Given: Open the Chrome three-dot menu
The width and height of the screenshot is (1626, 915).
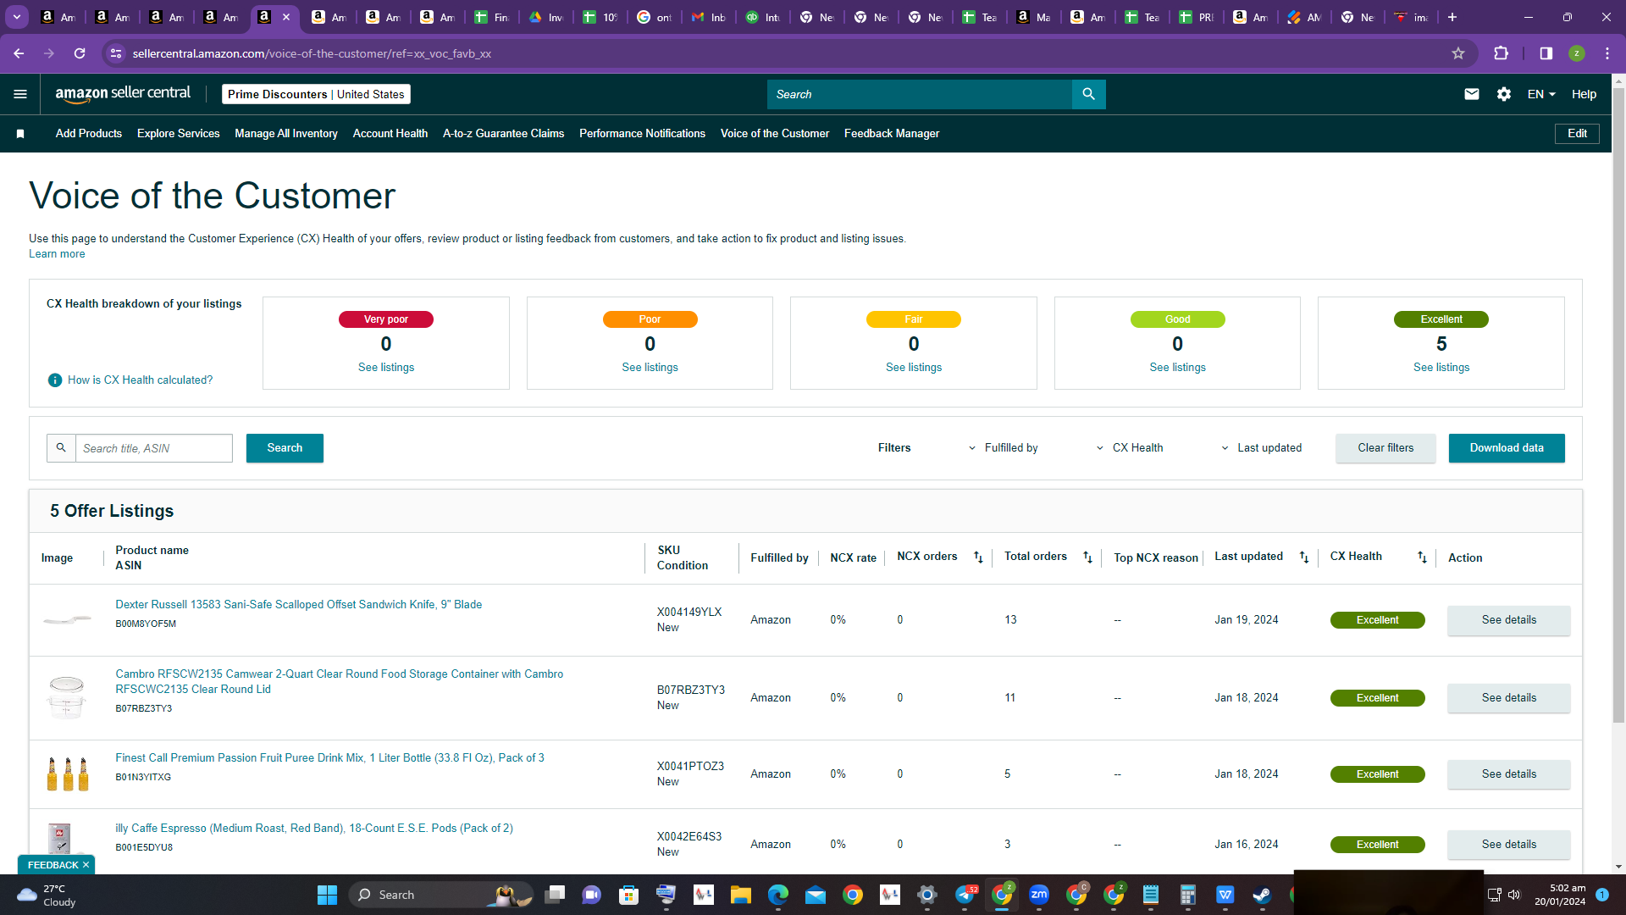Looking at the screenshot, I should pos(1607,53).
